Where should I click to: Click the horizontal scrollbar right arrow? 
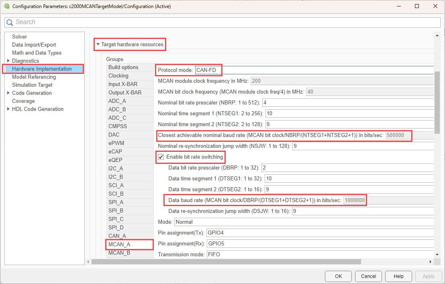(x=431, y=262)
